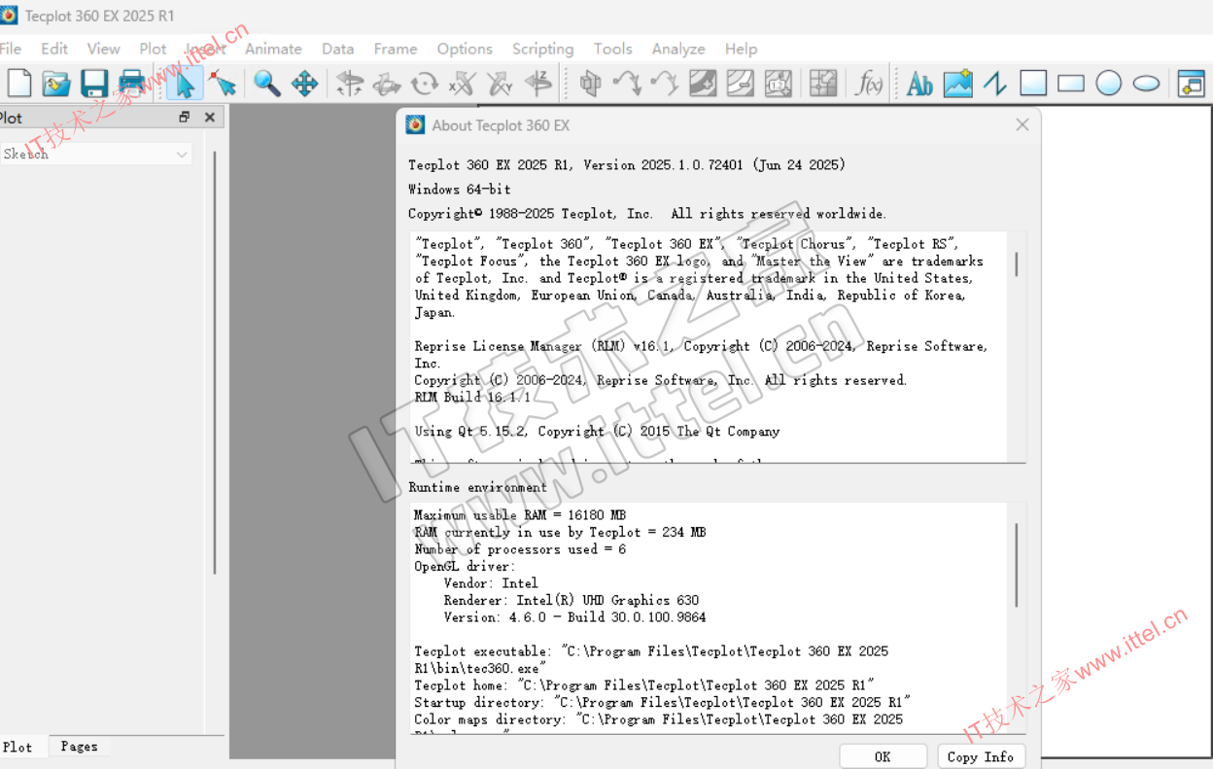
Task: Select the Circle drawing tool
Action: coord(1109,84)
